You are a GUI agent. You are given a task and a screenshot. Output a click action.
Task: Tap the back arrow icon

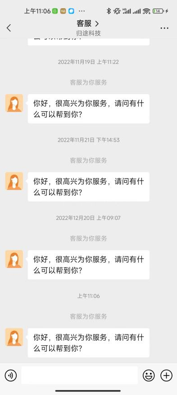pyautogui.click(x=9, y=28)
